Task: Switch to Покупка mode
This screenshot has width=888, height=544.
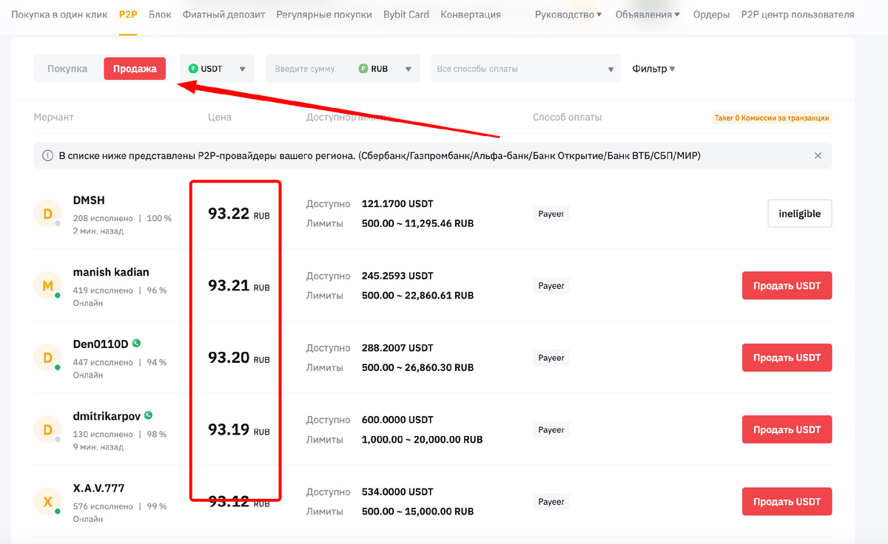Action: tap(67, 69)
